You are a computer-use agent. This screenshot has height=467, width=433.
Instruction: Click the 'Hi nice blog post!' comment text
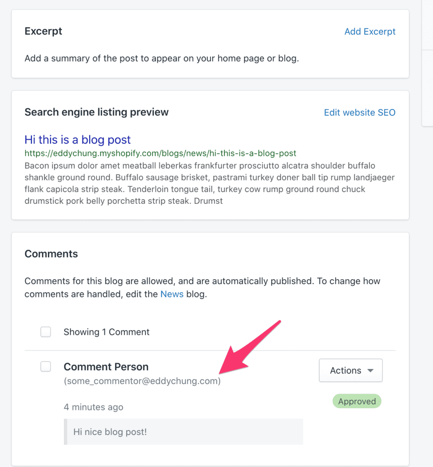click(110, 432)
